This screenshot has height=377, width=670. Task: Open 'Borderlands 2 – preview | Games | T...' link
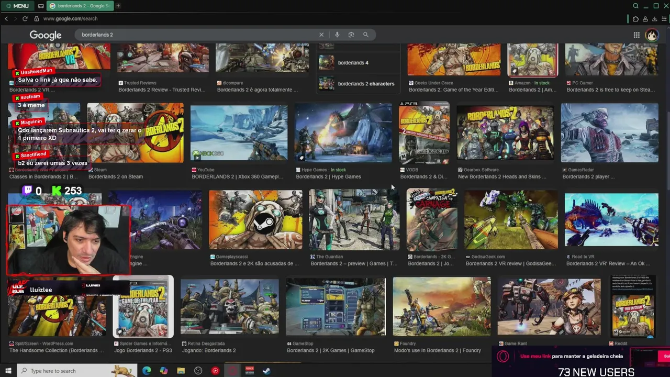(x=354, y=263)
